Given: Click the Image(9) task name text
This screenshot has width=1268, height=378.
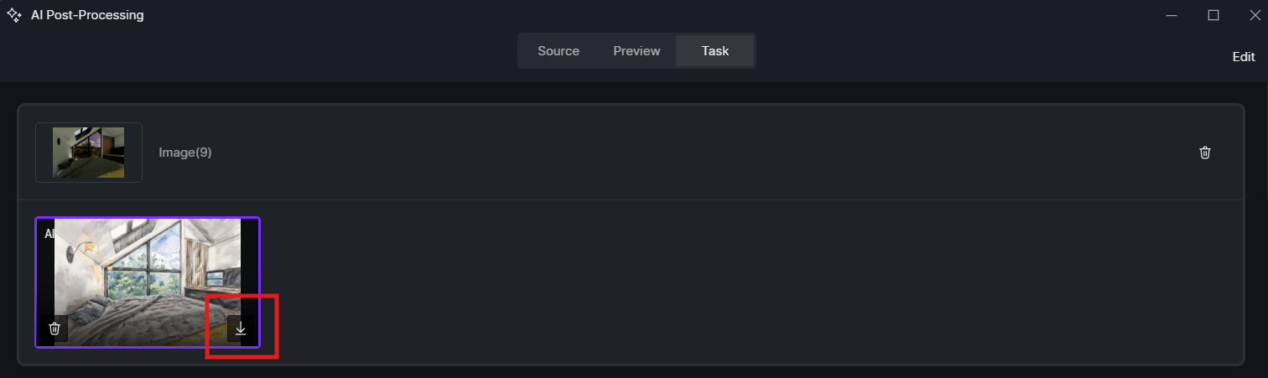Looking at the screenshot, I should pyautogui.click(x=185, y=153).
